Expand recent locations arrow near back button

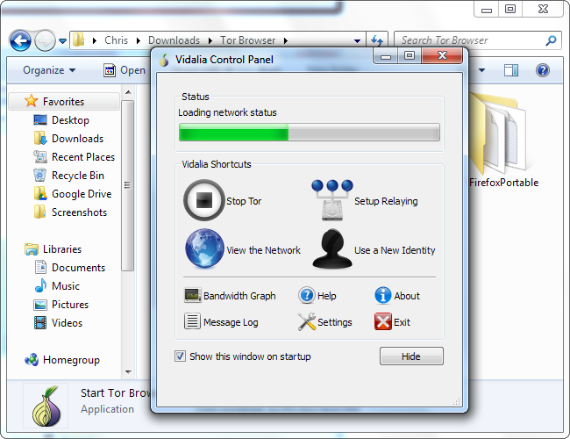(62, 41)
